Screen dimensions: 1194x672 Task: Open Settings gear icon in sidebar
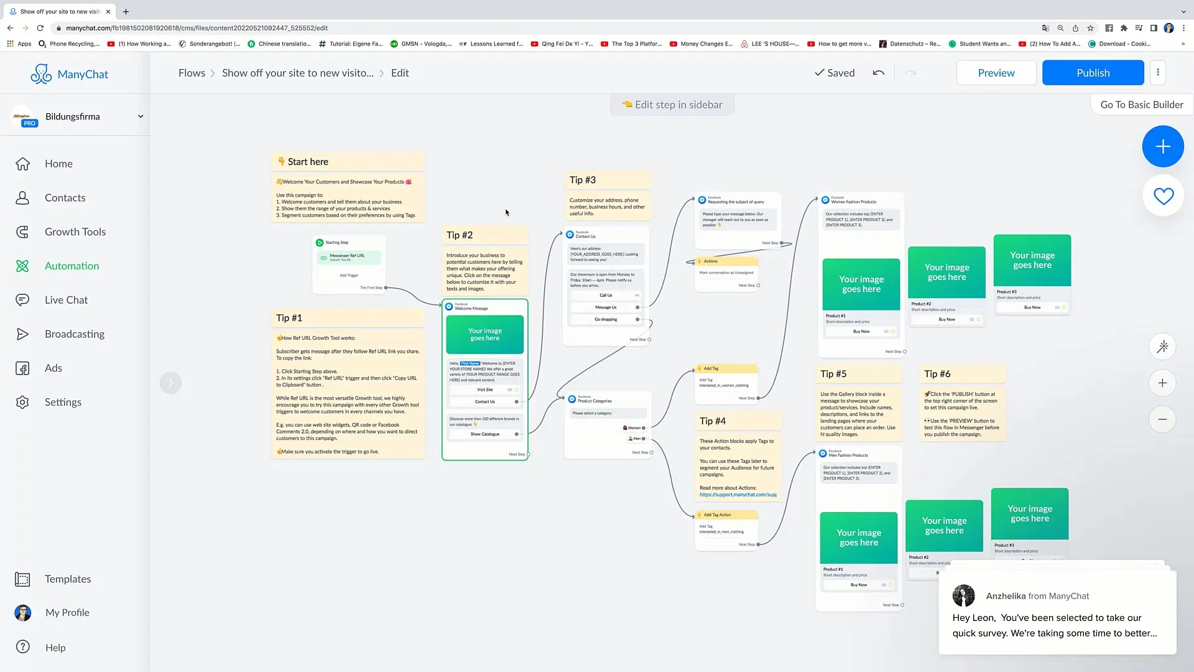22,403
